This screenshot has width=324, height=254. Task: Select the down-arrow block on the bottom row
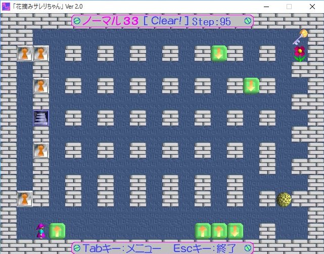click(x=235, y=231)
